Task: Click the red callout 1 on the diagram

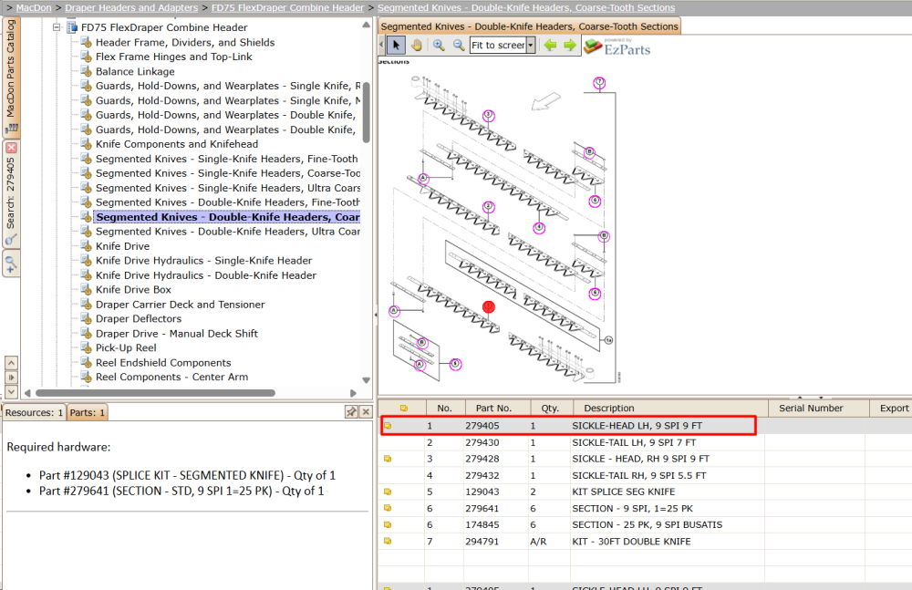Action: (x=489, y=306)
